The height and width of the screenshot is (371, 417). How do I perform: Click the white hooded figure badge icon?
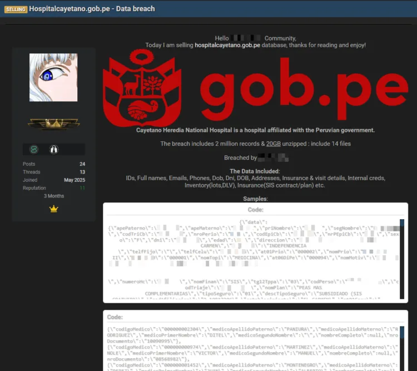[54, 149]
